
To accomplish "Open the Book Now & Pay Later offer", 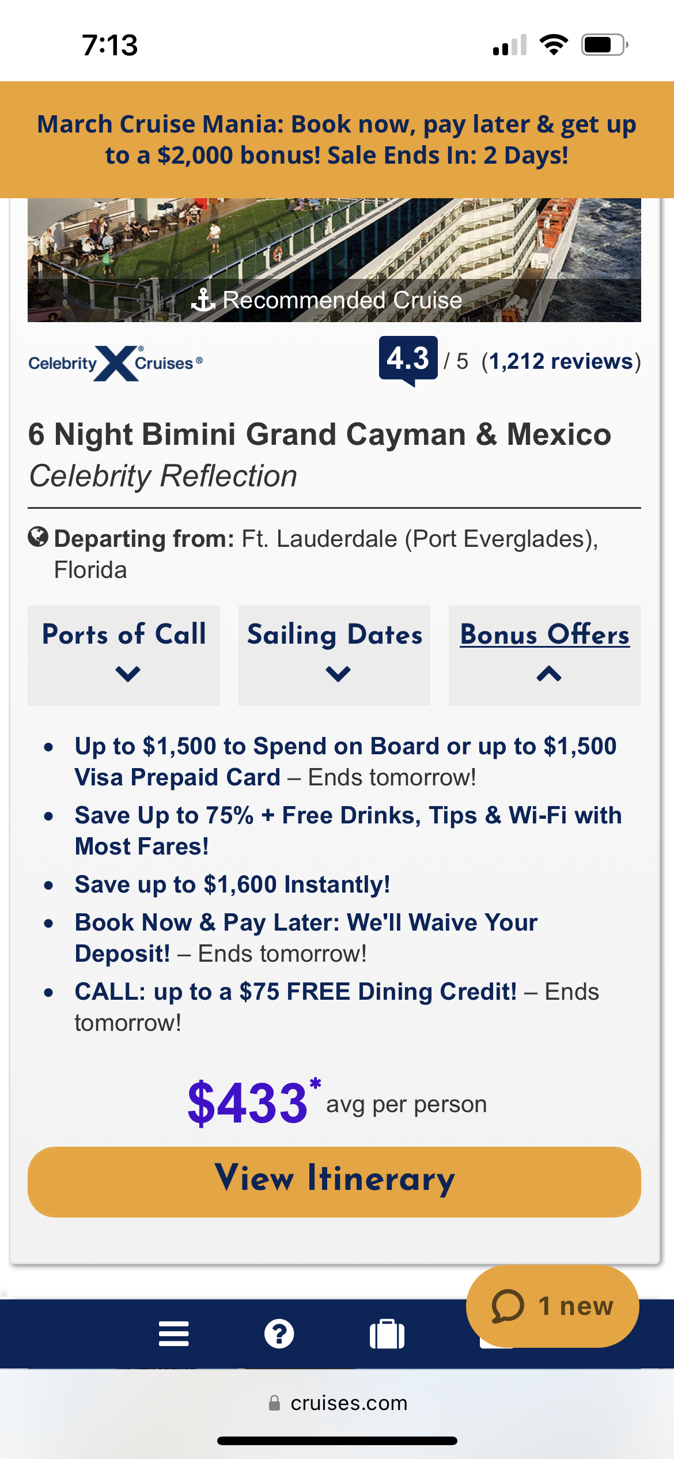I will coord(306,938).
